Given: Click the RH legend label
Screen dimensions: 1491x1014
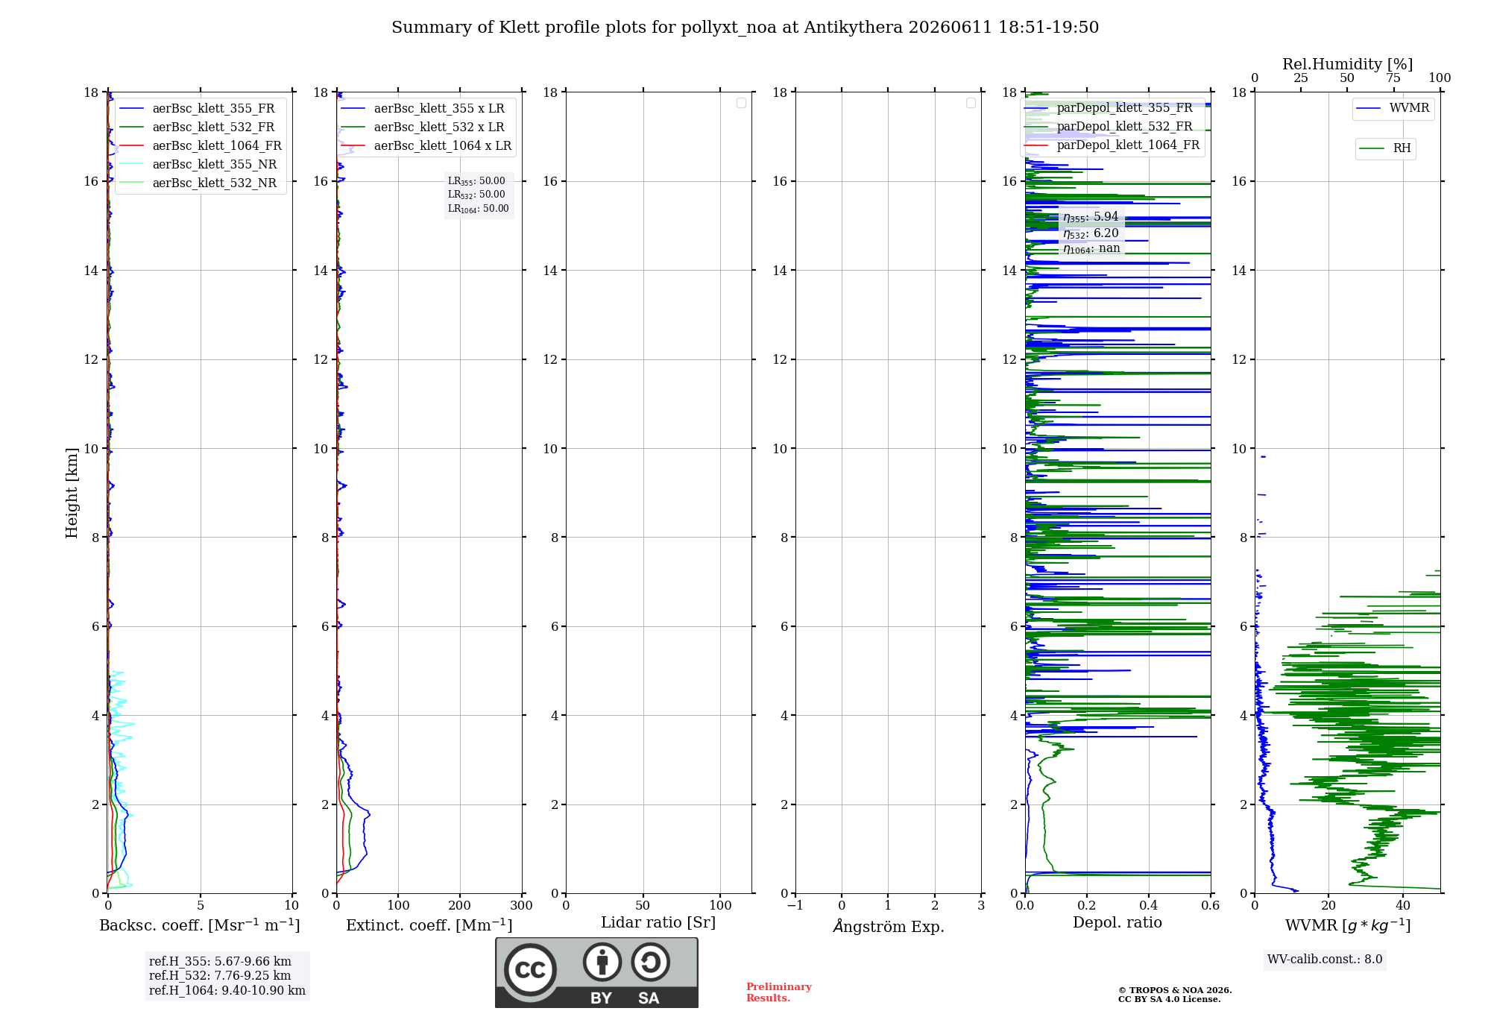Looking at the screenshot, I should pos(1402,148).
